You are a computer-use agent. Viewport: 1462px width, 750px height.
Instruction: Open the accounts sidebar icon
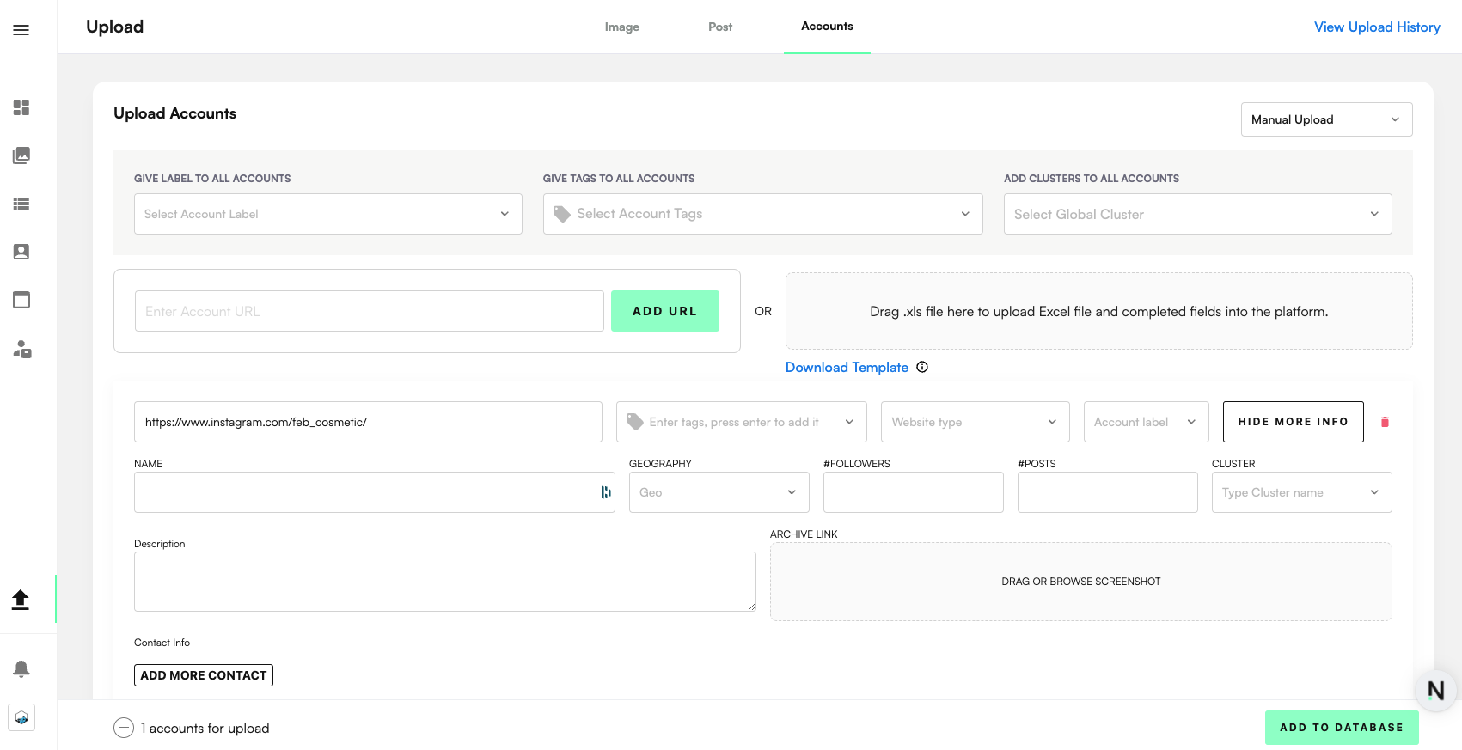click(21, 252)
